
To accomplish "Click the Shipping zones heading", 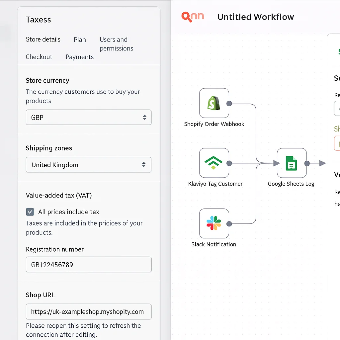I will tap(49, 148).
